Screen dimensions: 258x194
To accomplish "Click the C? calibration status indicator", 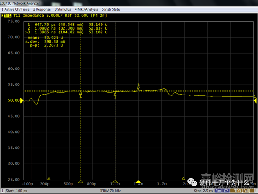I will 226,191.
